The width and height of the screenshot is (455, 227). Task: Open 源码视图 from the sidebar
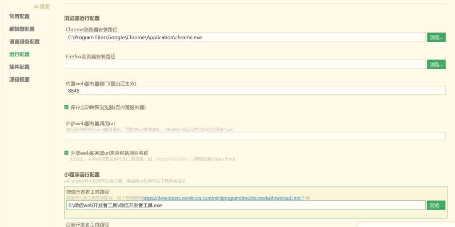pyautogui.click(x=20, y=80)
